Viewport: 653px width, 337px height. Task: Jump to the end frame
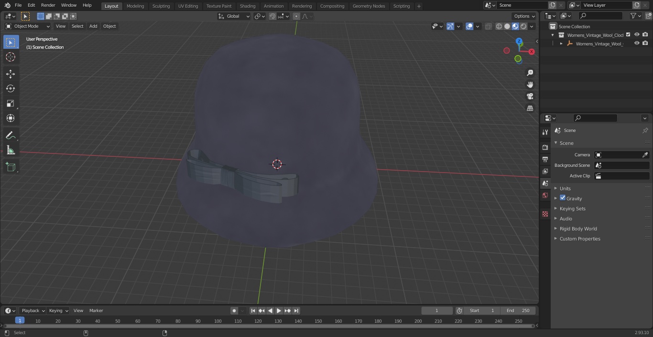(x=296, y=311)
